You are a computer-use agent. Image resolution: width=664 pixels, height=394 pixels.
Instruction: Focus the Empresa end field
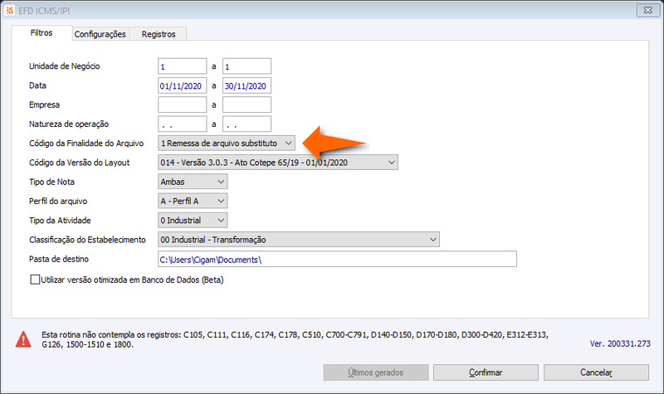click(247, 105)
